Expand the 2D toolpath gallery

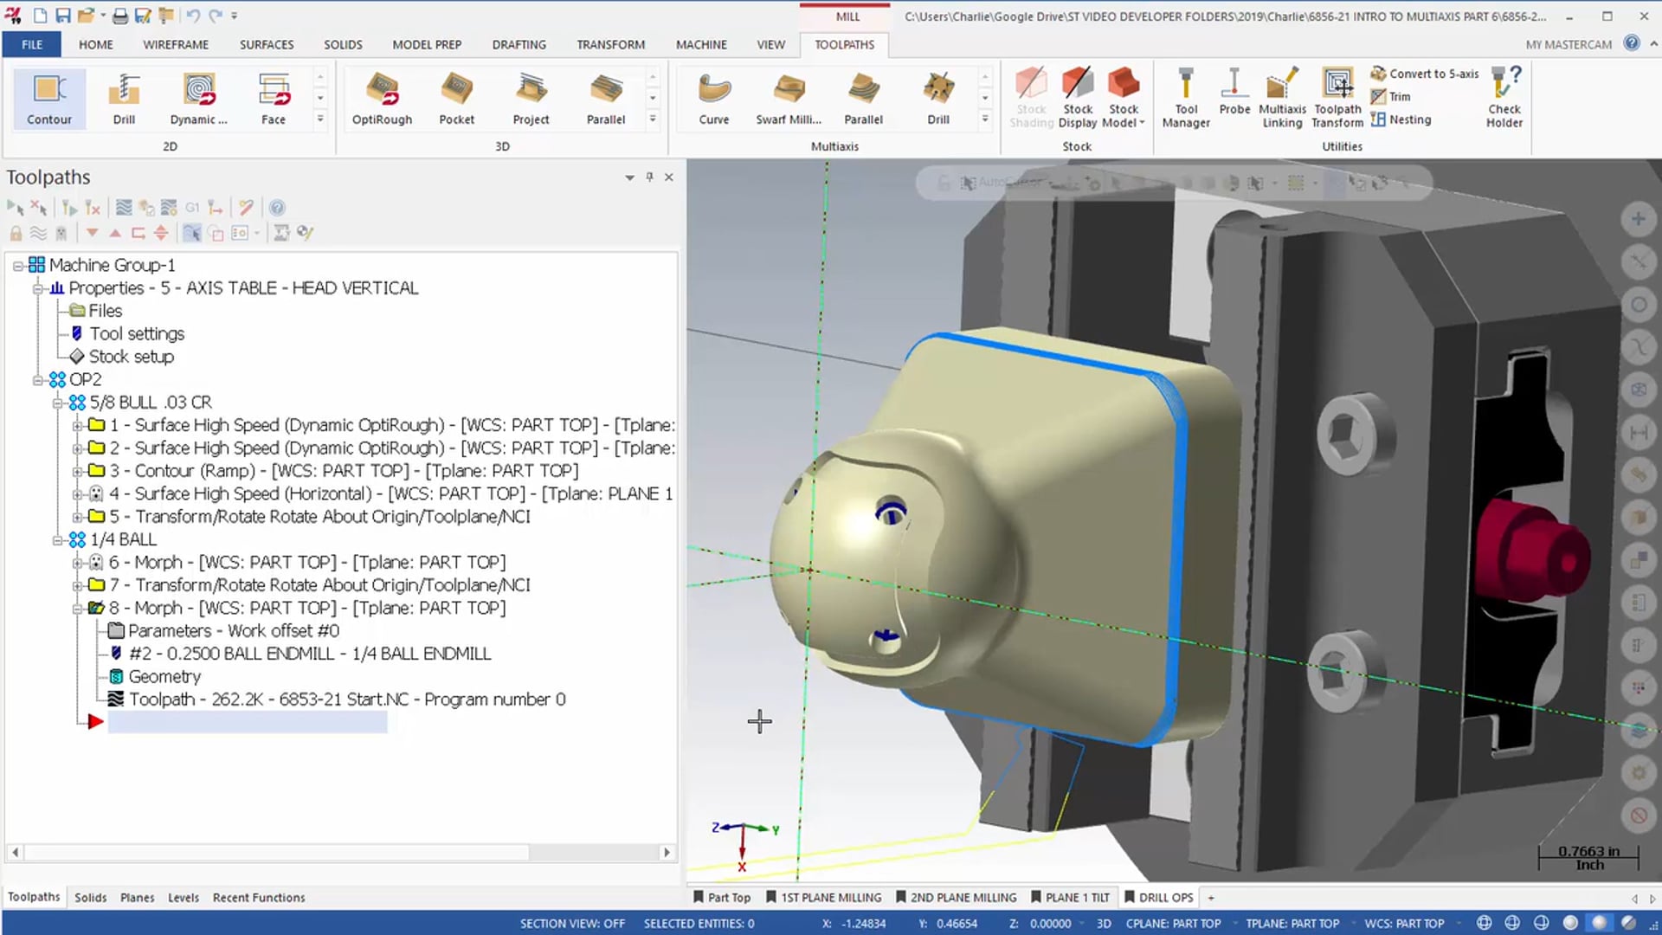[320, 119]
